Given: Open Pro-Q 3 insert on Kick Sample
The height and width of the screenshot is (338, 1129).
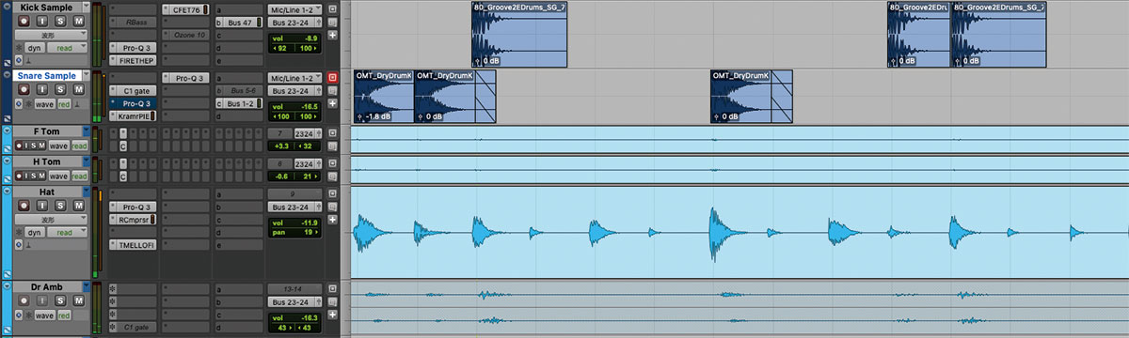Looking at the screenshot, I should [x=133, y=48].
